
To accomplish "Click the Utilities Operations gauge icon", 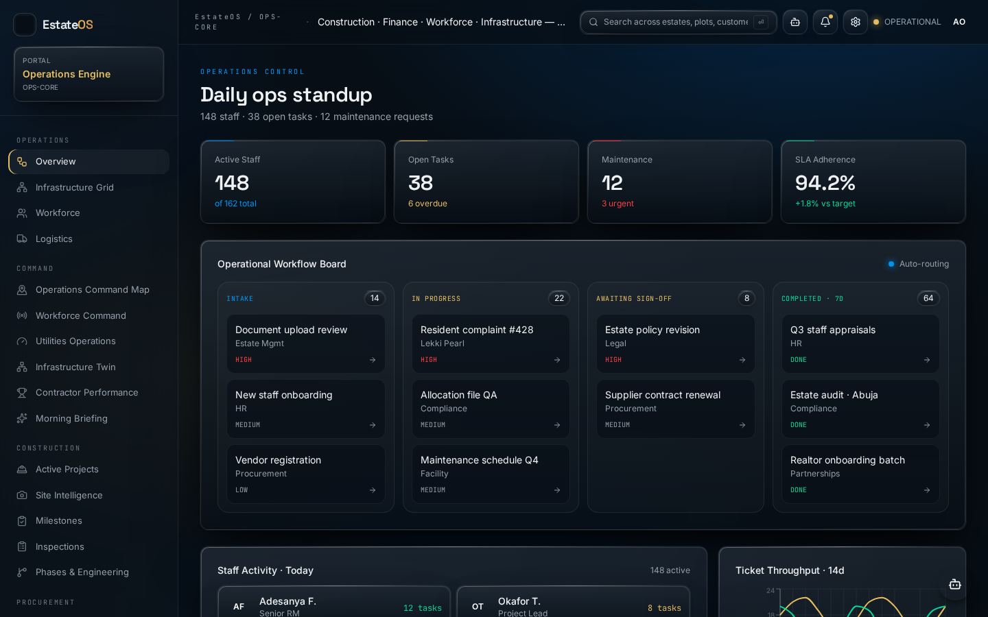I will 22,341.
